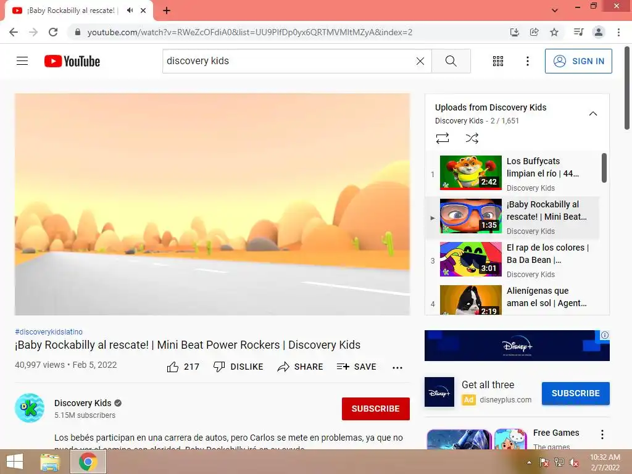Open Free Games ad title
The image size is (632, 474).
556,433
